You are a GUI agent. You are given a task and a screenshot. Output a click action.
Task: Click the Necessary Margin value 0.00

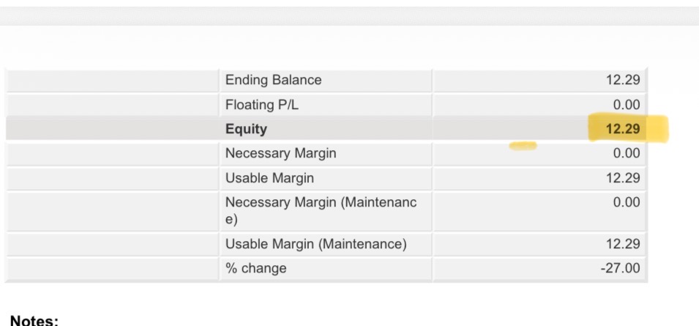click(x=627, y=153)
